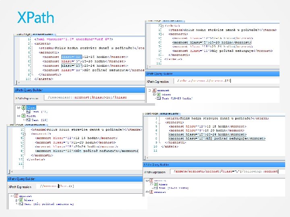
Task: Fold anketa element on line 2 of moznost[2] editor
Action: (x=162, y=26)
